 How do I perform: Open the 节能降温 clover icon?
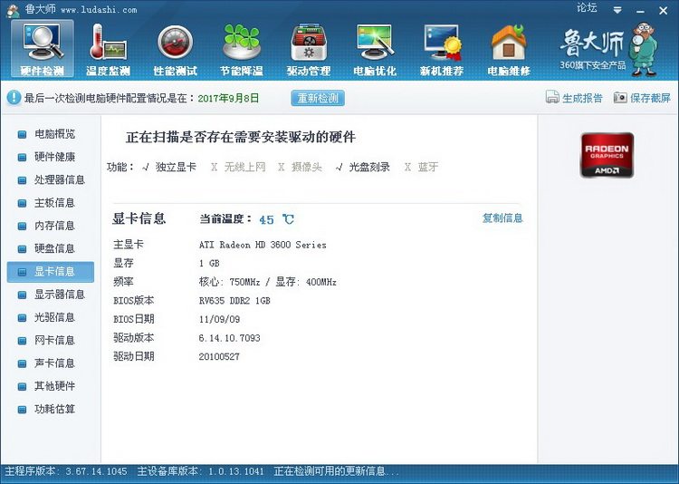click(242, 49)
